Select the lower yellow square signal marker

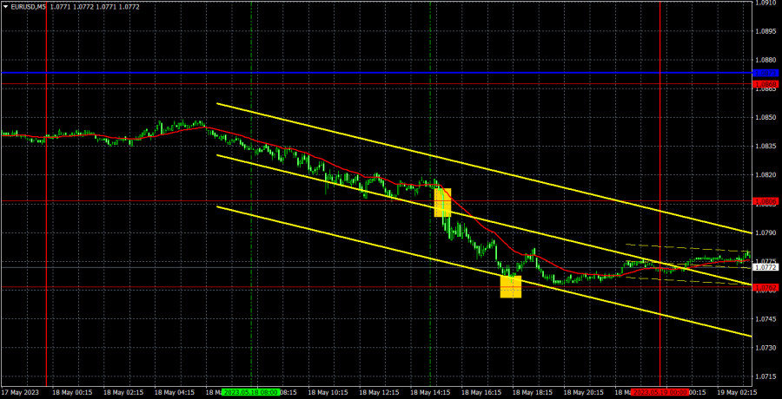click(x=511, y=286)
